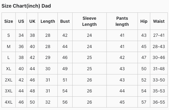Select the bust value 51
169x110 pixels.
65,80
